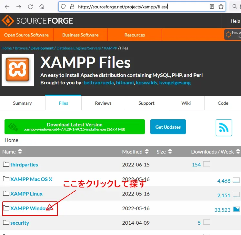
Task: Click the 154 weekly downloads number
Action: 196,165
